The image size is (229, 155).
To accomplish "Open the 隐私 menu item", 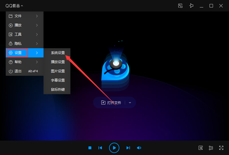I will click(25, 44).
